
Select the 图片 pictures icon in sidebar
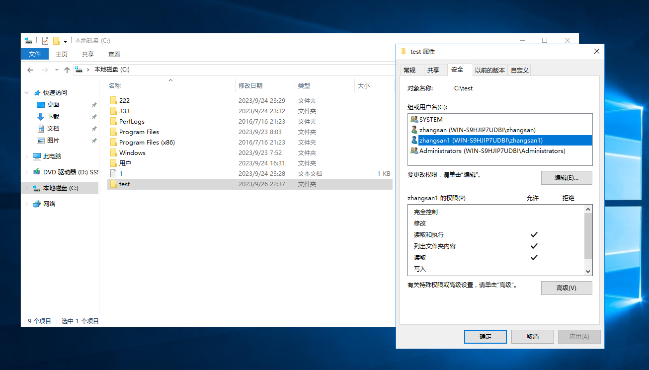click(x=41, y=141)
